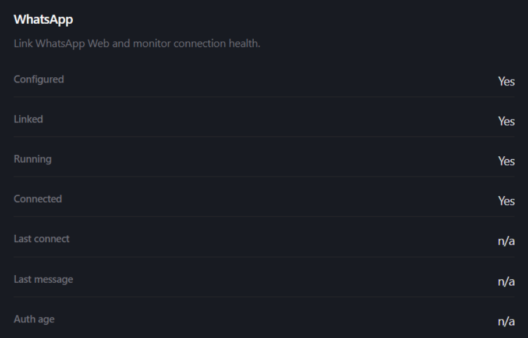Click the Yes value for Running
528x338 pixels.
click(506, 161)
